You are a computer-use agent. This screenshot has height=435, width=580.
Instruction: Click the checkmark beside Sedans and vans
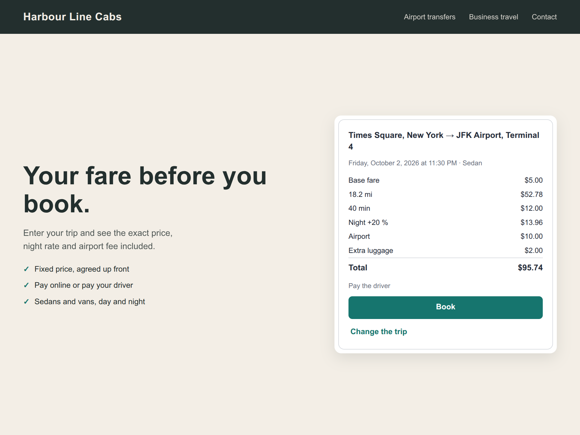(26, 302)
